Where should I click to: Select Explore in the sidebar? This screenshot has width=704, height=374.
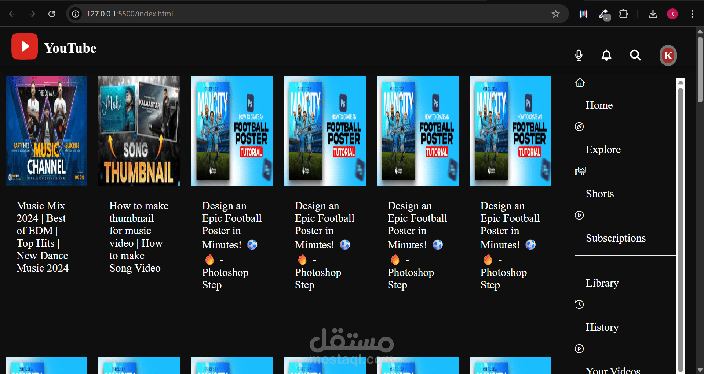(603, 150)
